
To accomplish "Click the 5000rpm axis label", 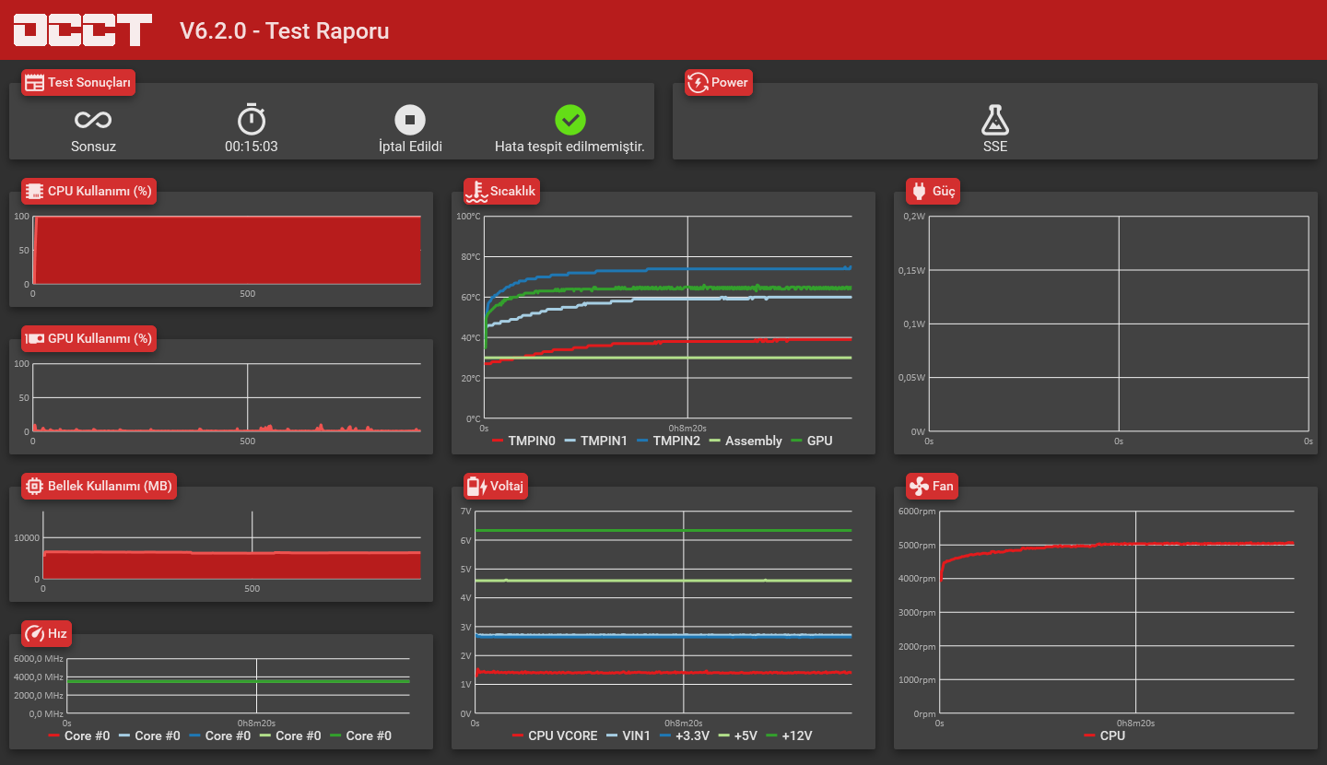I will tap(919, 546).
